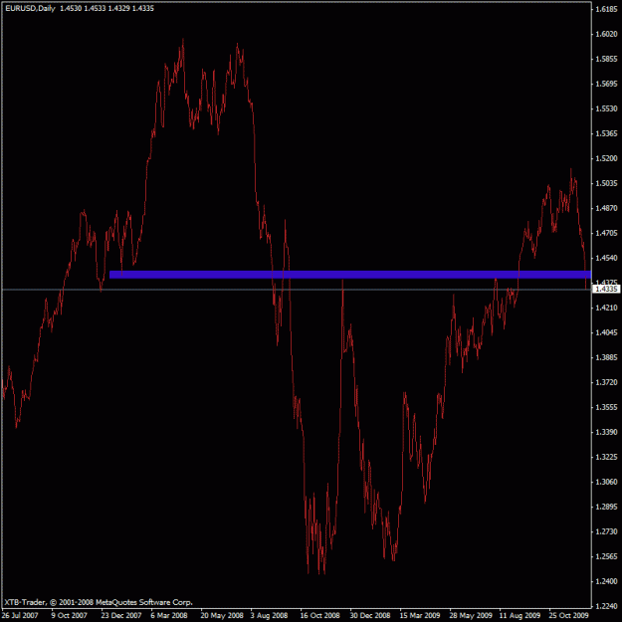622x622 pixels.
Task: Click the 1.2895 price axis label
Action: 606,507
